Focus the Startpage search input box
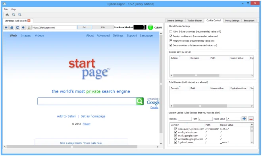The width and height of the screenshot is (262, 156). tap(87, 101)
